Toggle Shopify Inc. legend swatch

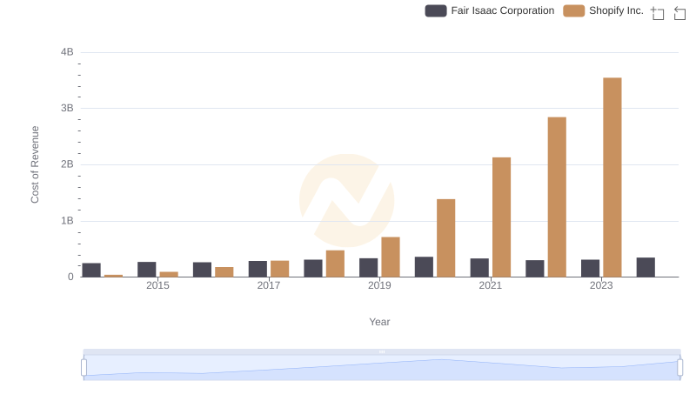[573, 10]
